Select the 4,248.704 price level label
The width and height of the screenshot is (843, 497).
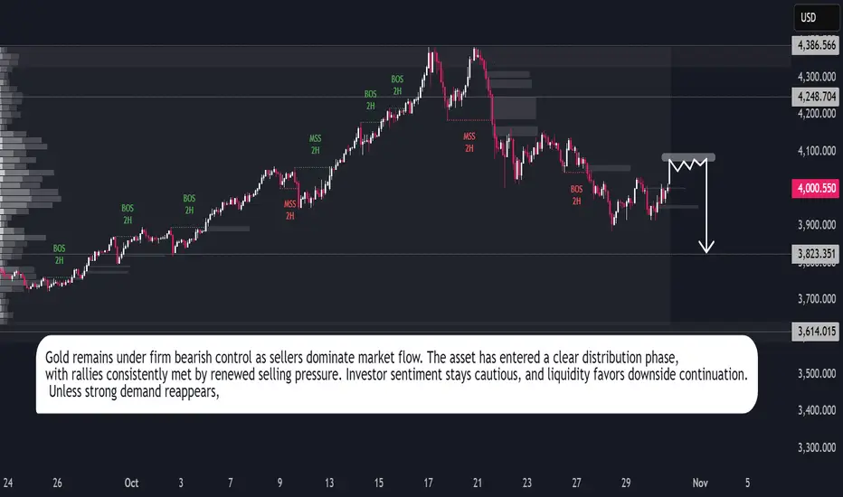(x=815, y=94)
